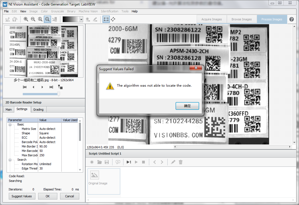Select the Process Images mode tab
Image resolution: width=299 pixels, height=205 pixels.
click(x=272, y=19)
